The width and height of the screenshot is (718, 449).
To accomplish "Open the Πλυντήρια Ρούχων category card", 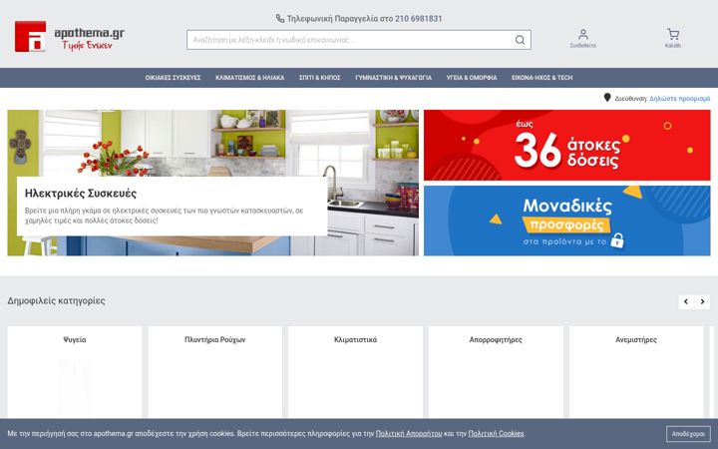I will coord(215,372).
